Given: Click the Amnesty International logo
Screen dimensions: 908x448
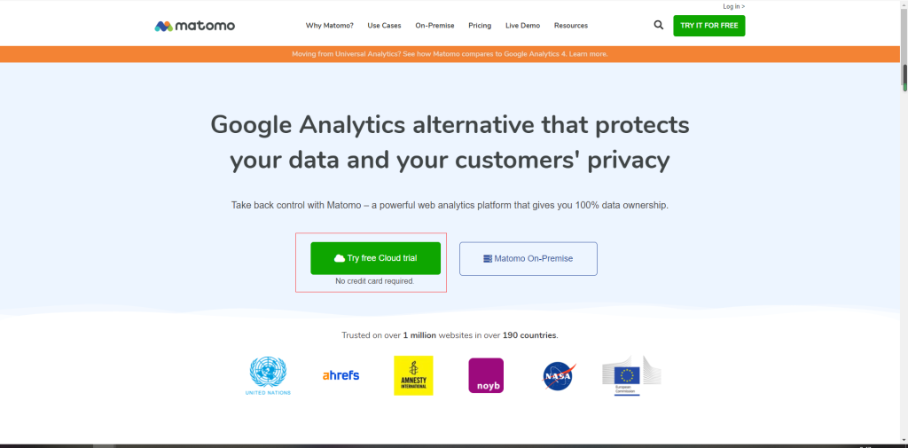Looking at the screenshot, I should [413, 375].
